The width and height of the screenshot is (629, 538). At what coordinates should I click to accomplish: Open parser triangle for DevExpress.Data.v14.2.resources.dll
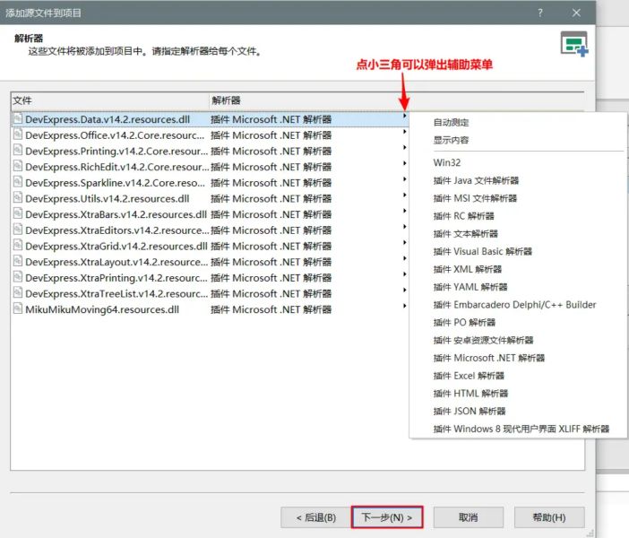[404, 118]
